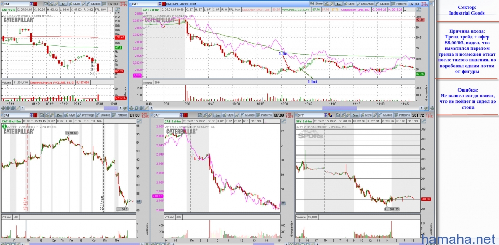Click the 5m timeframe button in middle CAT chart
Image resolution: width=499 pixels, height=245 pixels.
point(217,115)
